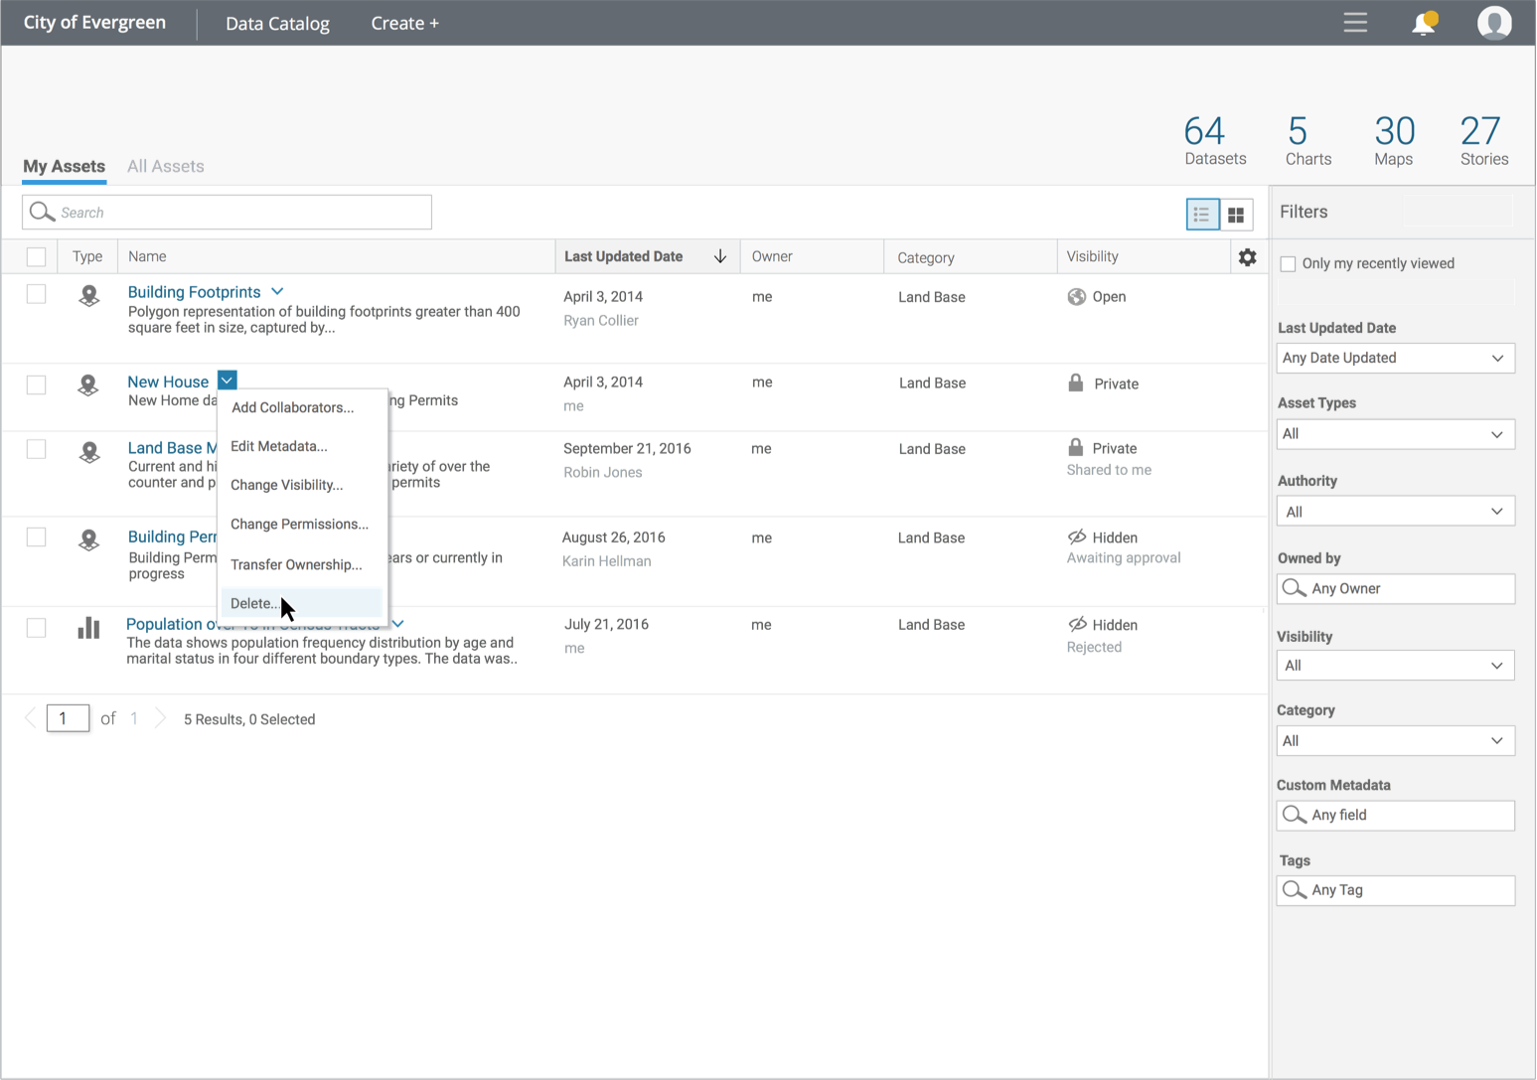Select the New House row checkbox

[36, 385]
